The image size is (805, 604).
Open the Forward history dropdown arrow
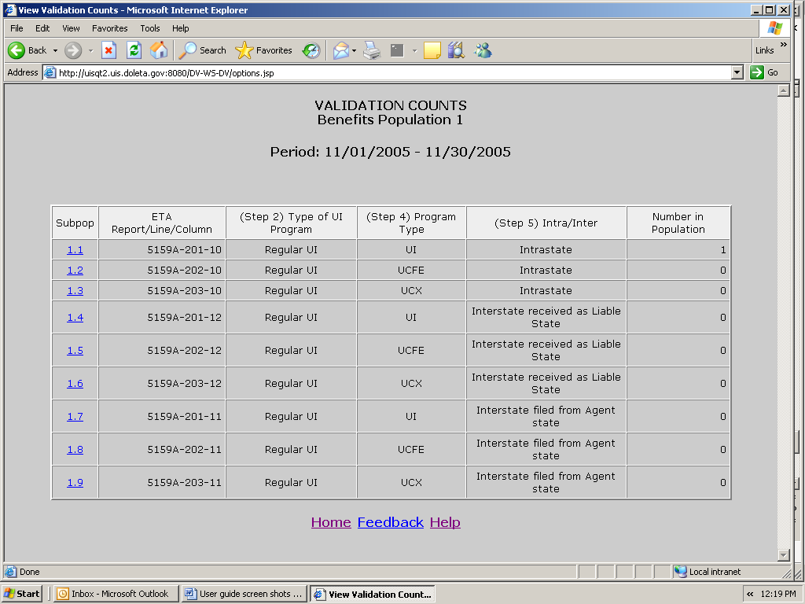(91, 50)
